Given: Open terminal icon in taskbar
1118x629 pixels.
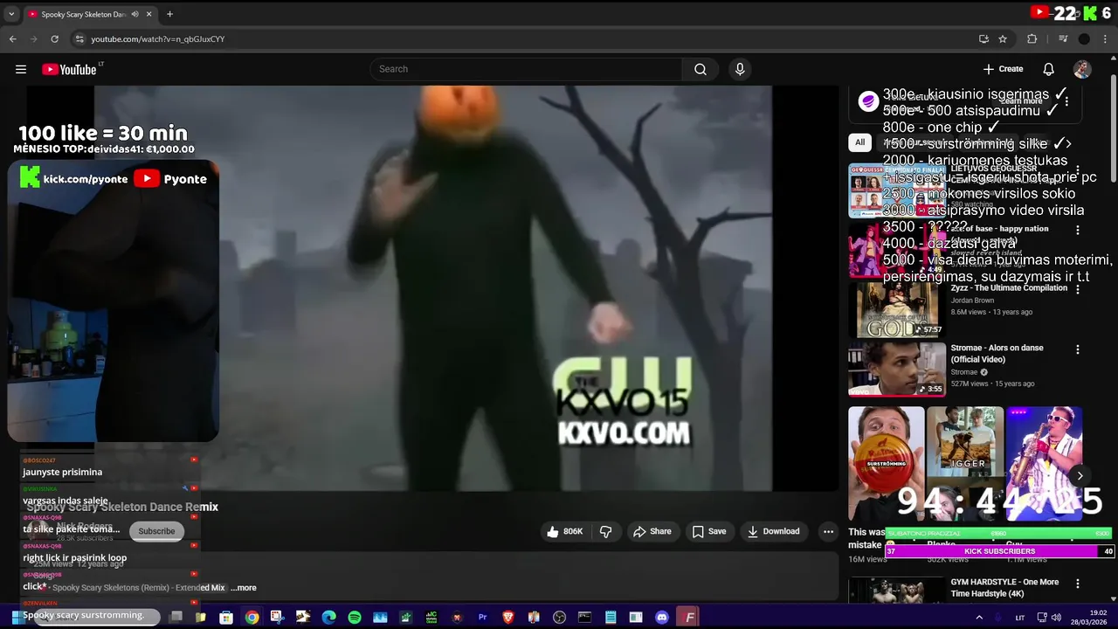Looking at the screenshot, I should (585, 618).
